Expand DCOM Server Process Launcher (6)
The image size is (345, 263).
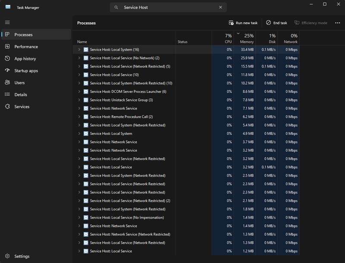click(x=79, y=92)
